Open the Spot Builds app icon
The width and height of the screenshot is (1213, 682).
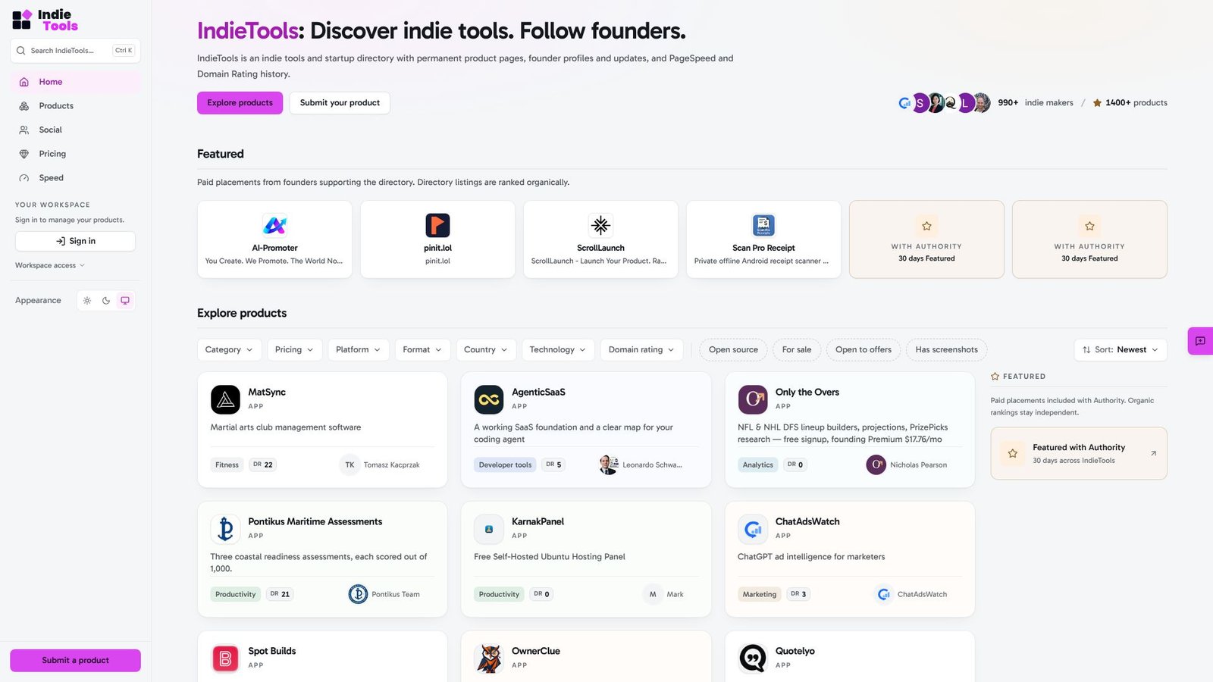tap(225, 659)
